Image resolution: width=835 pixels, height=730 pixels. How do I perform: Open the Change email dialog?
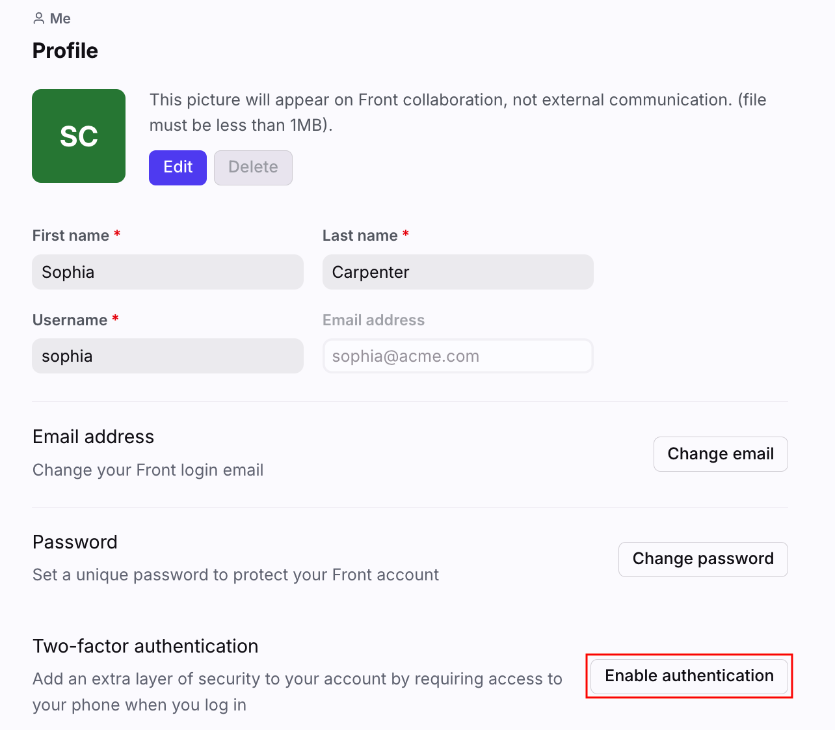(x=721, y=454)
